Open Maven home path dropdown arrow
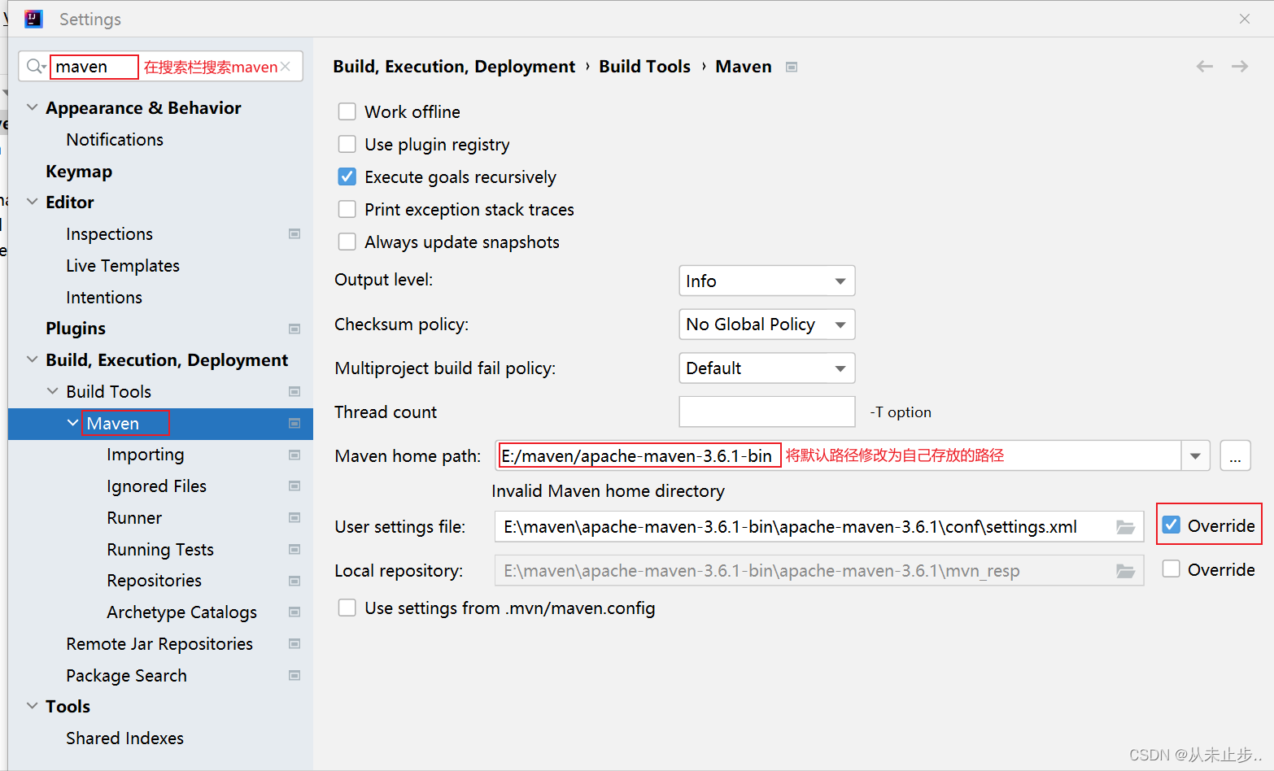 click(x=1196, y=455)
